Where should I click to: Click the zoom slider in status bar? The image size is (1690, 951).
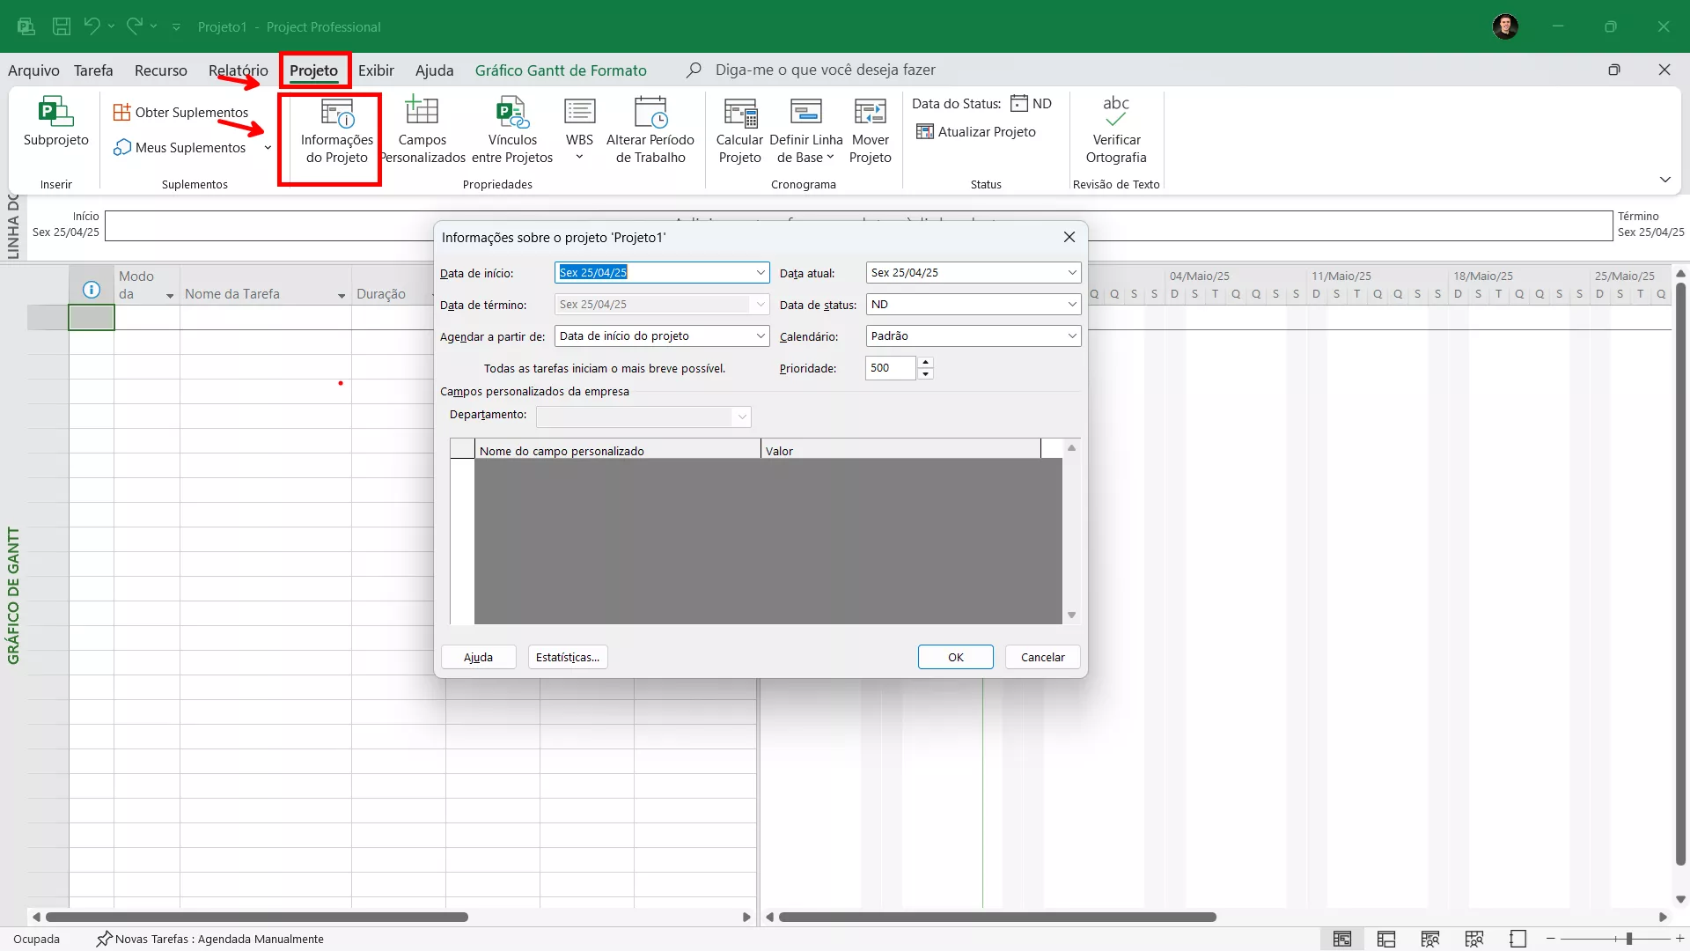pyautogui.click(x=1628, y=939)
